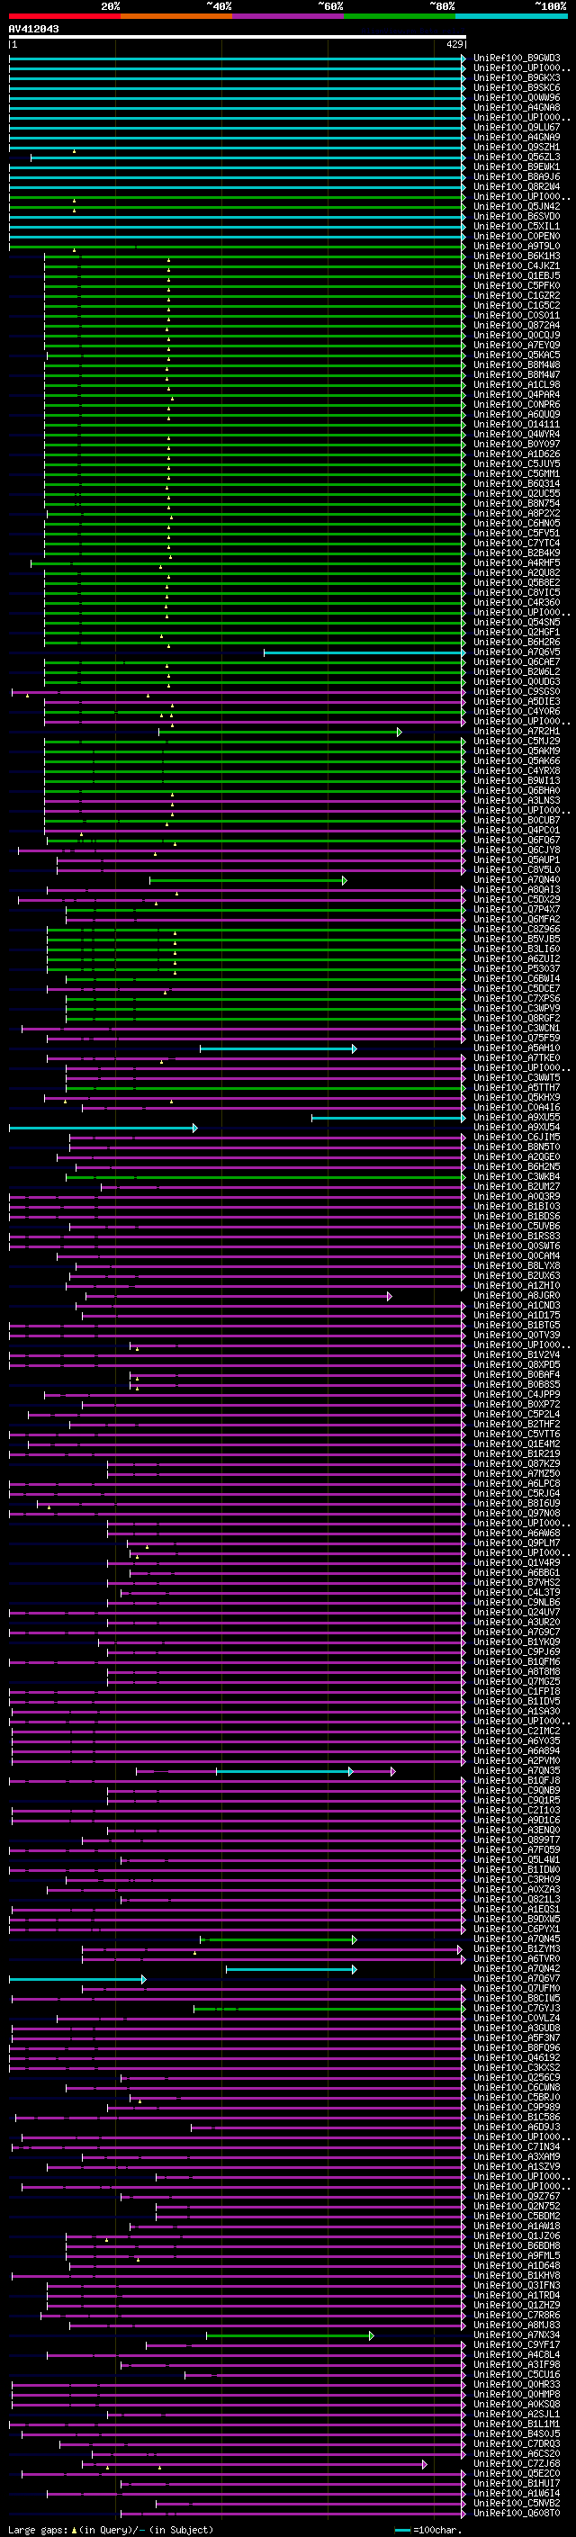The image size is (576, 2537).
Task: Open the UniRef100_B9EWK1 hit label
Action: [517, 167]
